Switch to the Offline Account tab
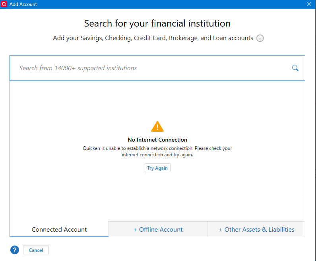316x261 pixels. coord(158,229)
